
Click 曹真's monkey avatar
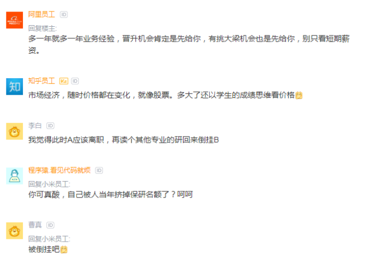14,231
